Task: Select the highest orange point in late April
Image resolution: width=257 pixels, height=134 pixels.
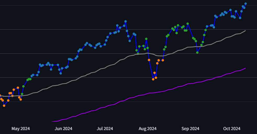Action: pyautogui.click(x=18, y=88)
